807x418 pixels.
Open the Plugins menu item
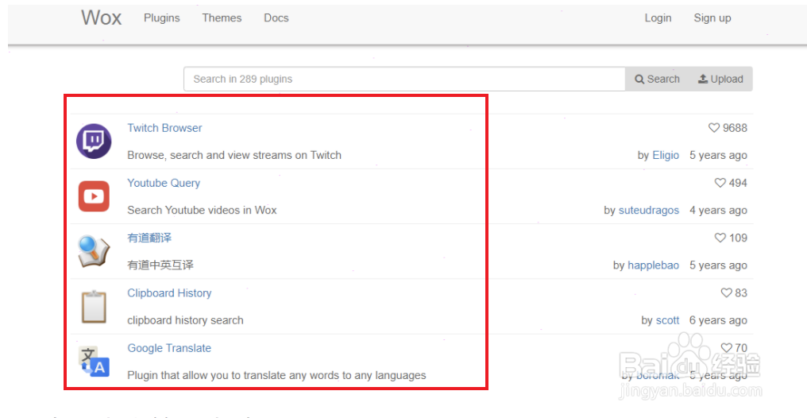(161, 18)
